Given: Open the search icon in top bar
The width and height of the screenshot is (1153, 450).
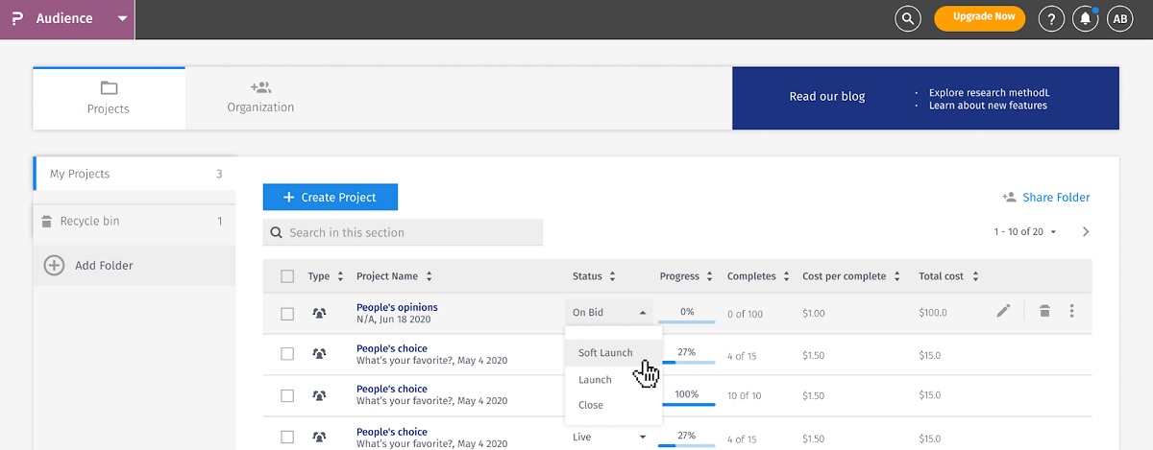Looking at the screenshot, I should 908,18.
